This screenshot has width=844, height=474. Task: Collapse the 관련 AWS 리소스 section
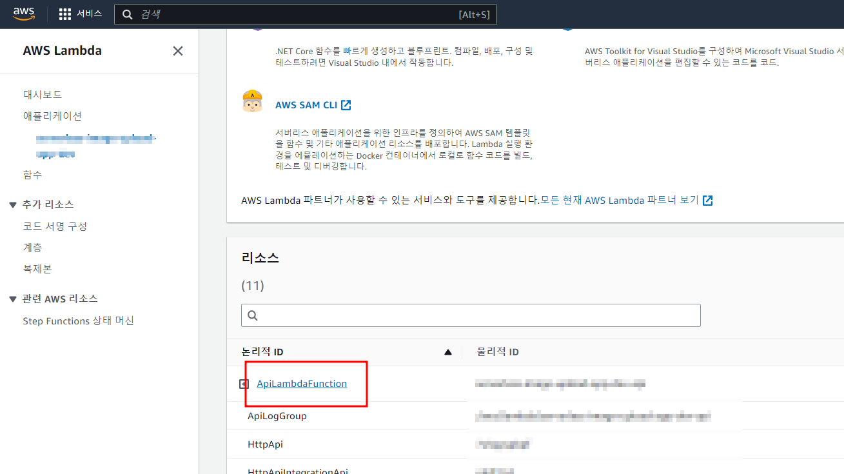(13, 299)
